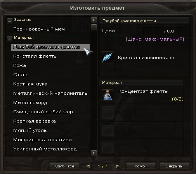
Task: Click the bottom empty material slot
Action: click(108, 148)
